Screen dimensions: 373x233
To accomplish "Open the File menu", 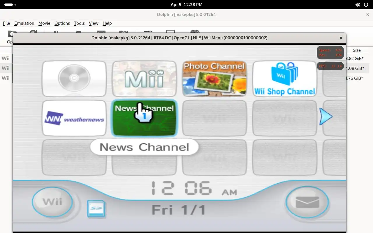I will (x=6, y=23).
